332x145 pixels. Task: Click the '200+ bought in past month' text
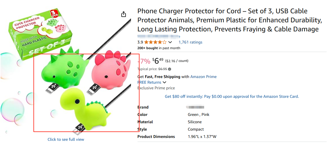pos(159,48)
